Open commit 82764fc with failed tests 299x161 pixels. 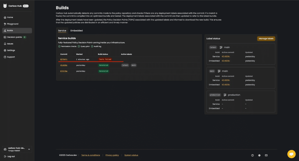pos(64,59)
